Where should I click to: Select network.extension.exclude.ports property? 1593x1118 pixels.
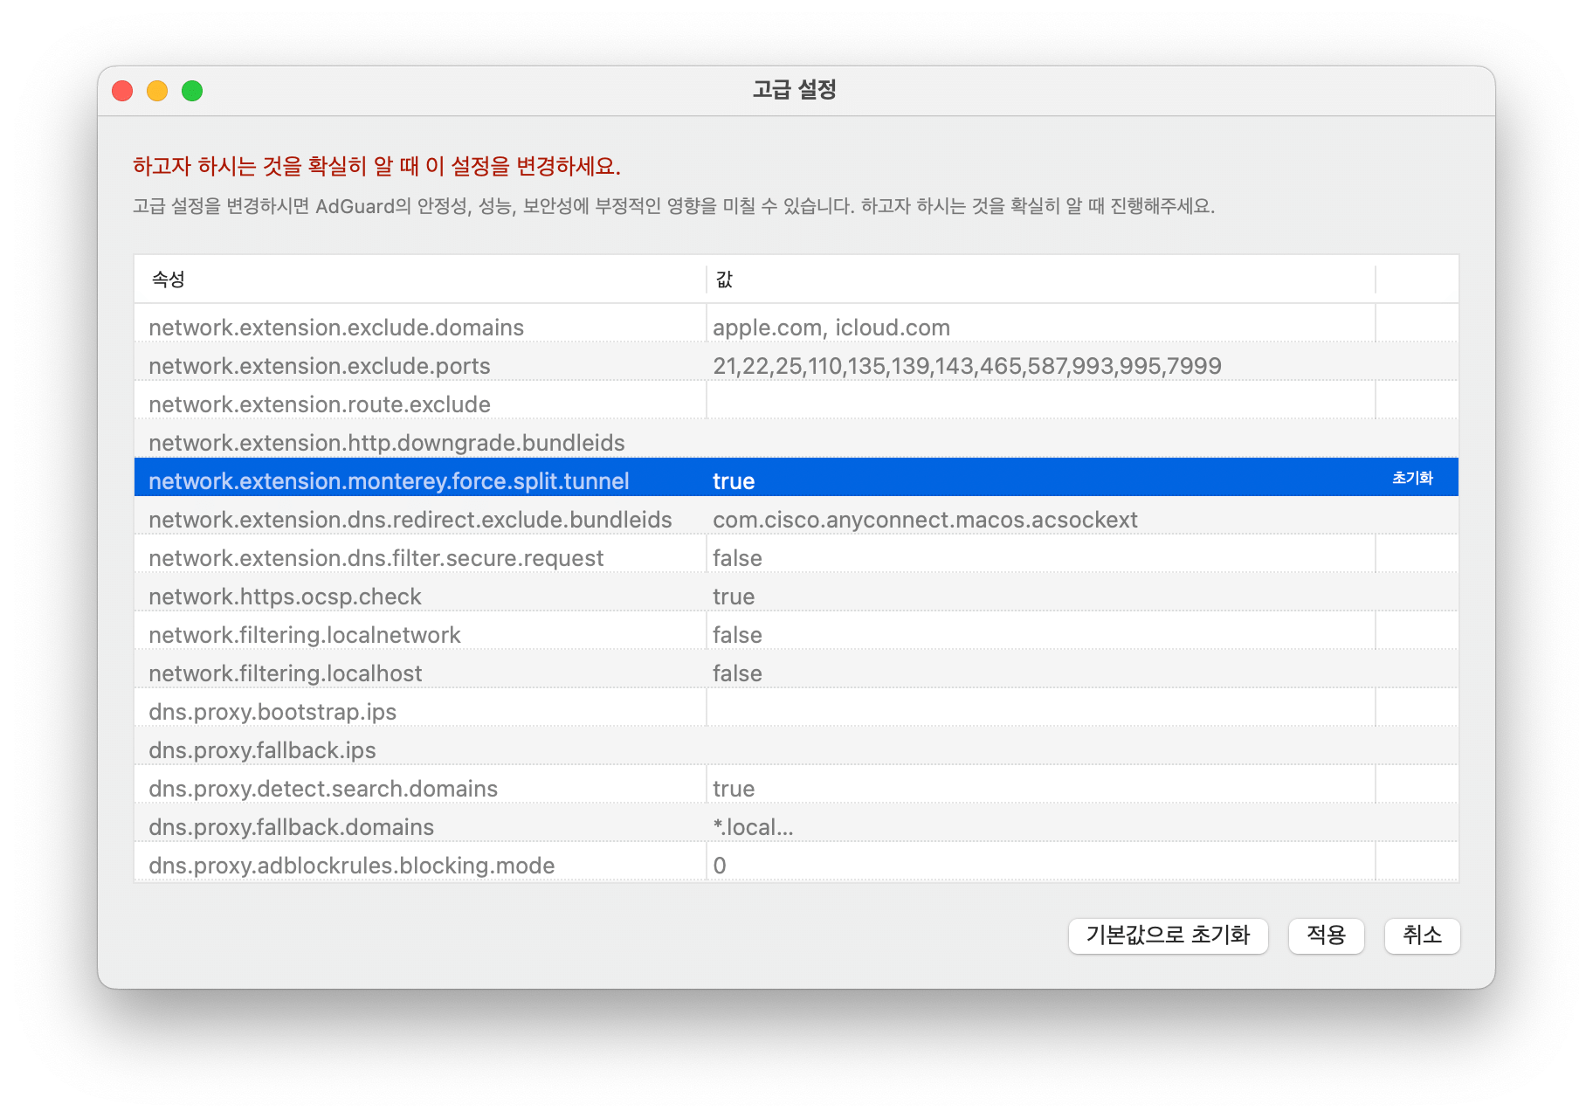tap(320, 366)
